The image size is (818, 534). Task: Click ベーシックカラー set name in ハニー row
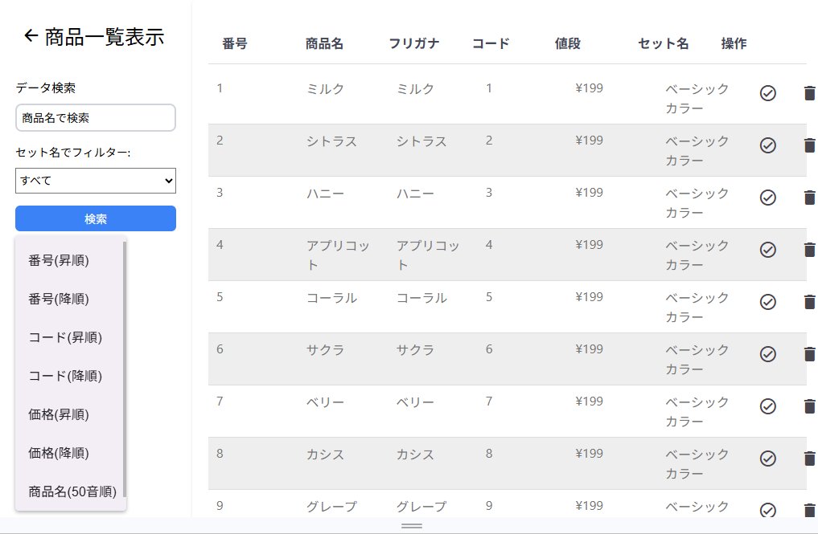[697, 203]
